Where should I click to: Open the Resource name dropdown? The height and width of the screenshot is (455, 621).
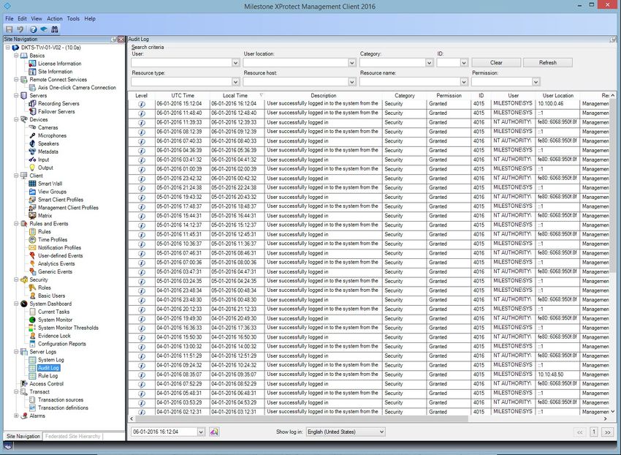click(464, 82)
